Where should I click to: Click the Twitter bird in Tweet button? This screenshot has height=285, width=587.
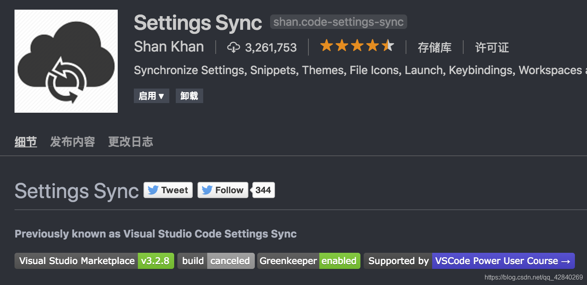pos(153,190)
